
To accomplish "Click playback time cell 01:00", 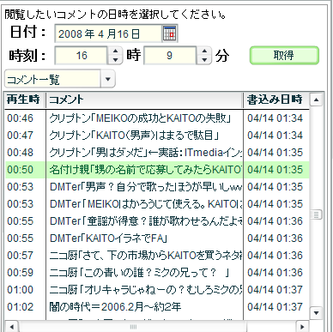I will coord(21,290).
